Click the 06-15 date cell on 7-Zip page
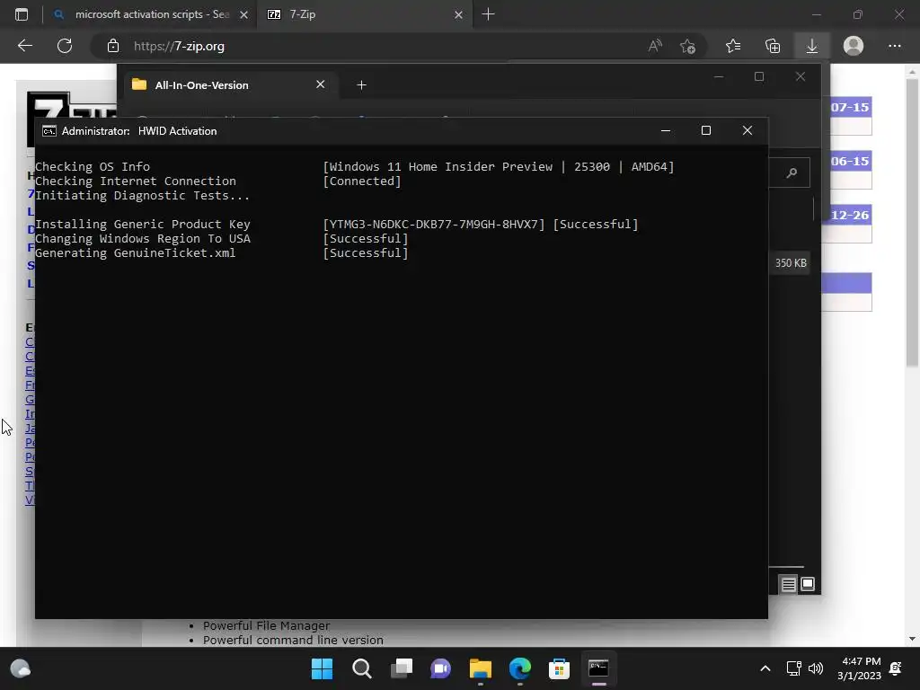Screen dimensions: 920x690 click(850, 161)
